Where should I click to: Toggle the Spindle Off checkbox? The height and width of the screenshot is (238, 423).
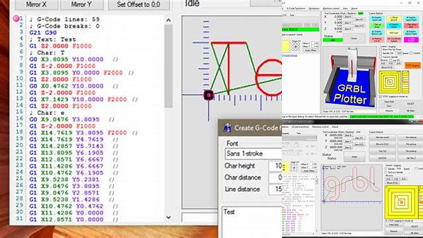tap(381, 53)
